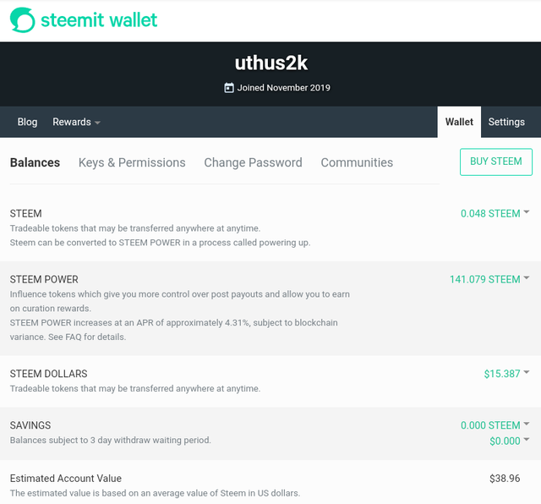
Task: Click the calendar icon beside Joined November 2019
Action: (229, 88)
